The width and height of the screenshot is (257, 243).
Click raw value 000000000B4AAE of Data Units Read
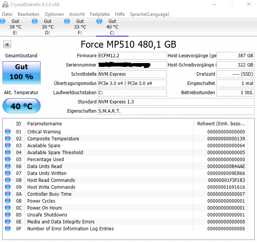(x=226, y=166)
